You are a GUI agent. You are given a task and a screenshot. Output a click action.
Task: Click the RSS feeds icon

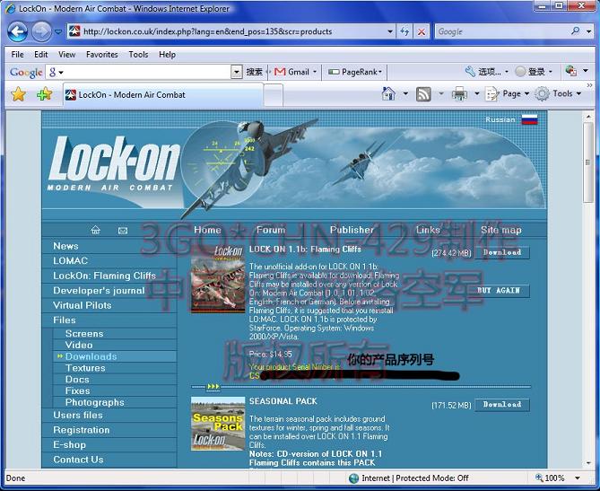[423, 94]
